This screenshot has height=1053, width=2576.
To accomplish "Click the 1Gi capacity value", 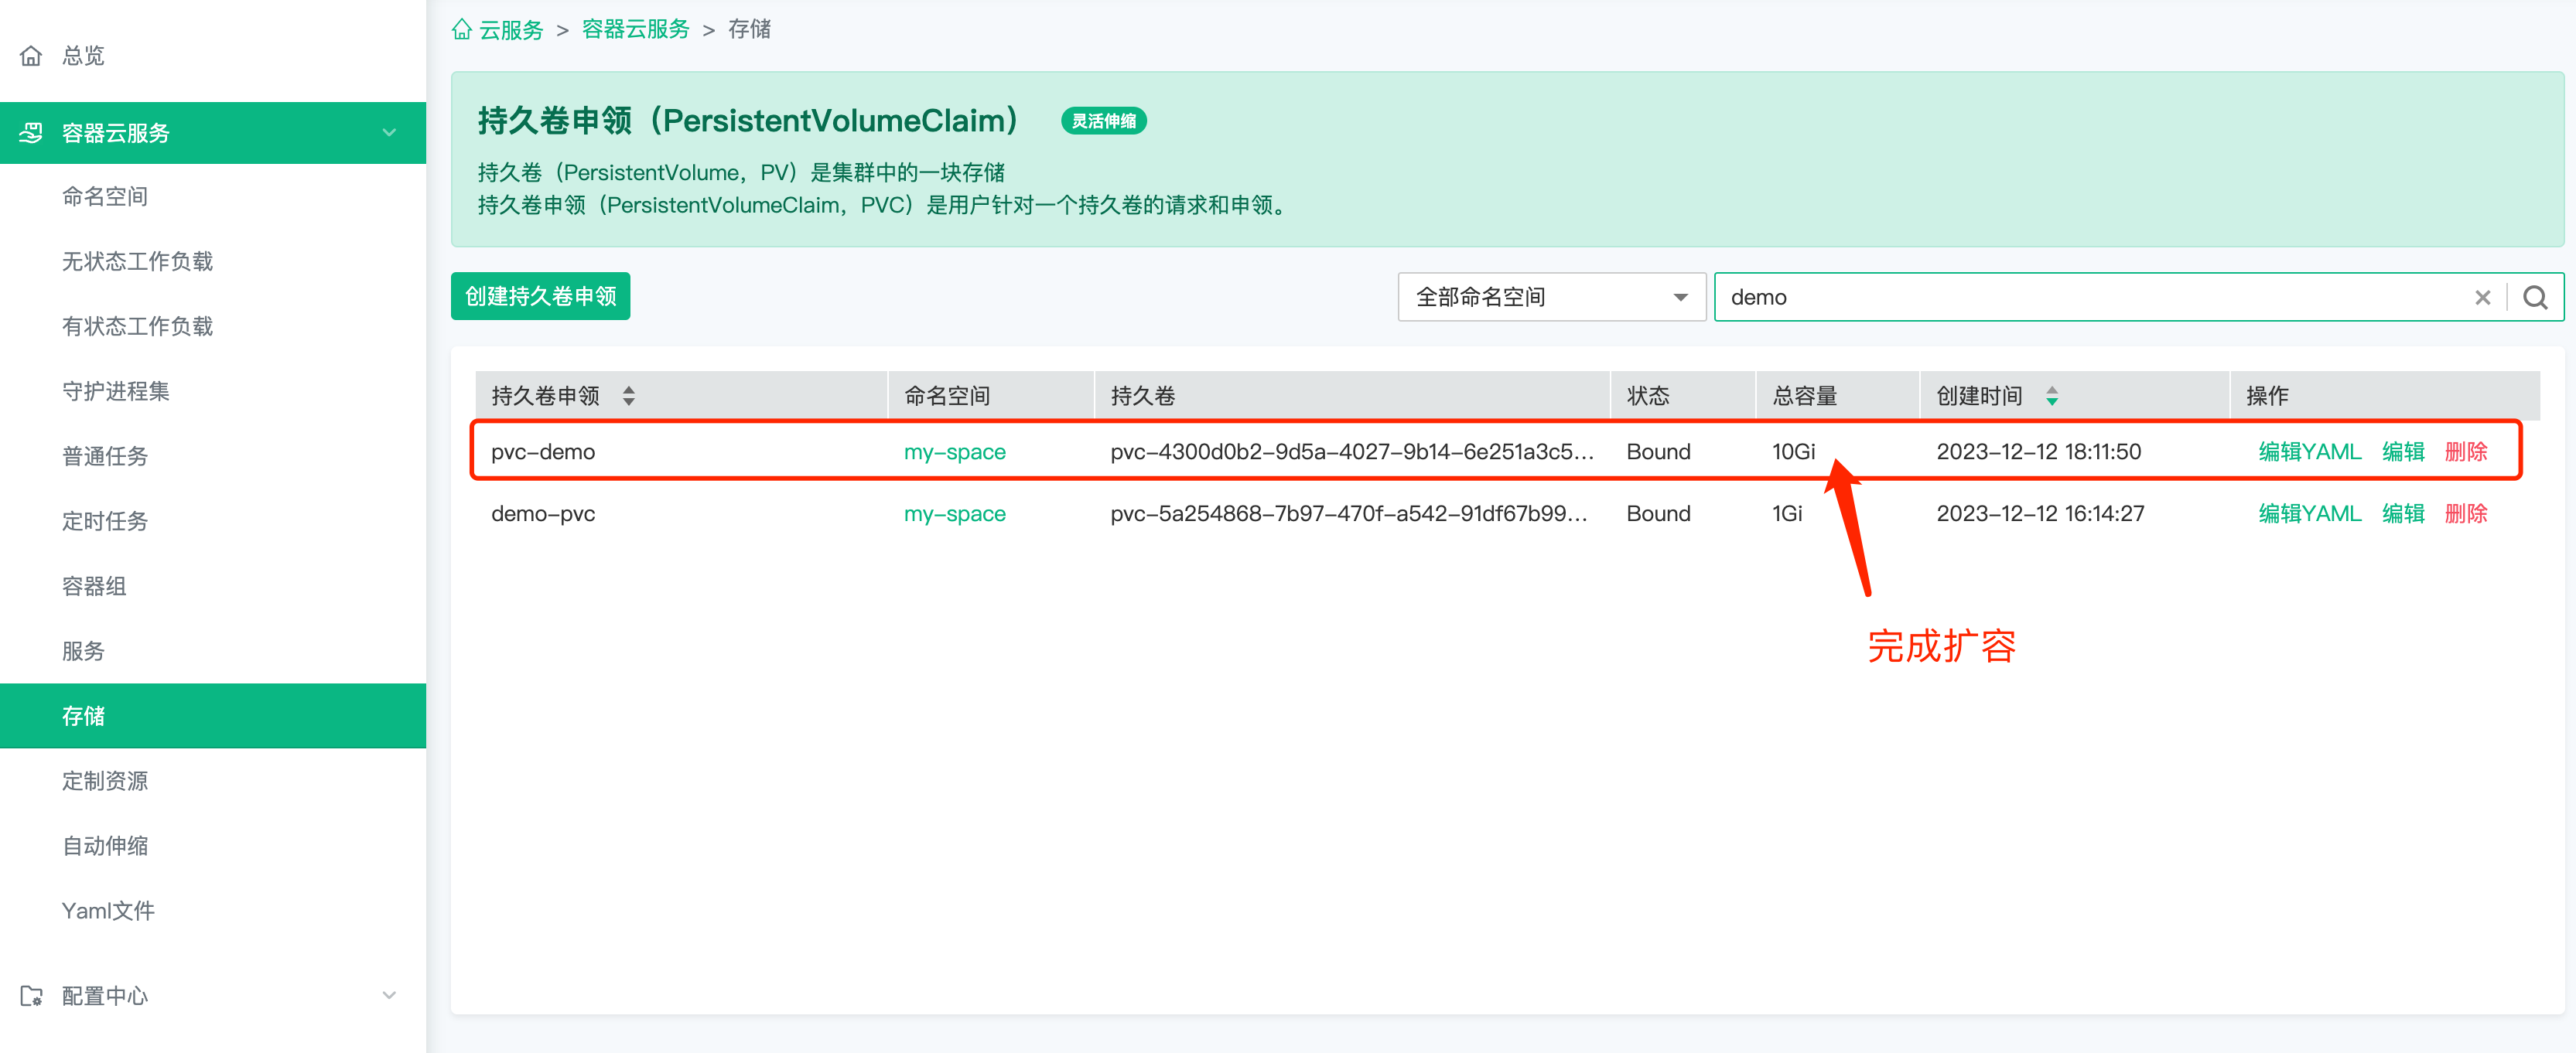I will [x=1787, y=514].
